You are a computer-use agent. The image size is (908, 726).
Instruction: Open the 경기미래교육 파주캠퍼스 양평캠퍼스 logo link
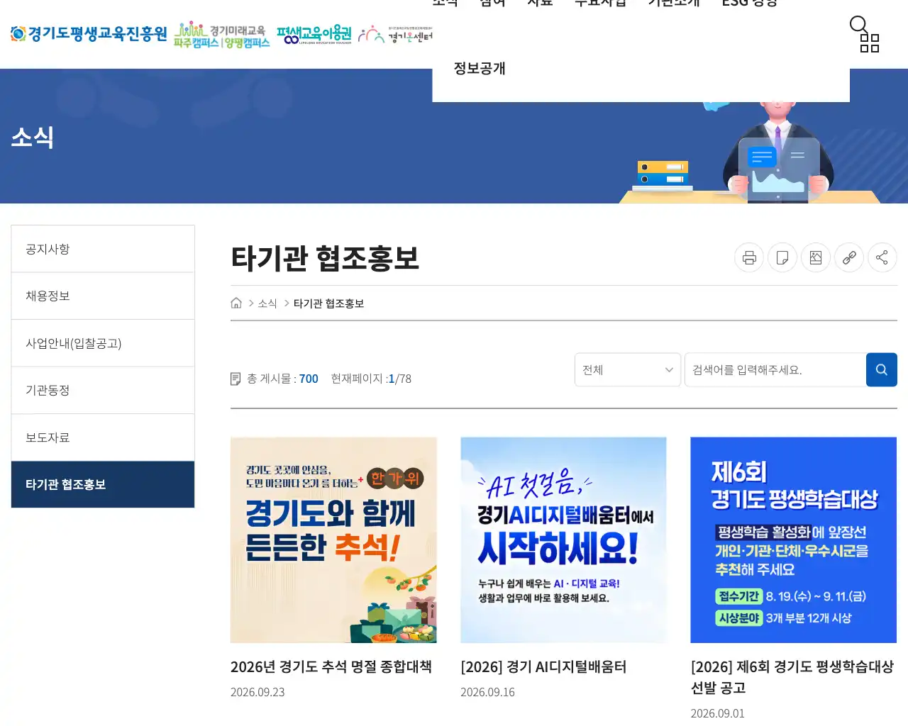coord(222,35)
